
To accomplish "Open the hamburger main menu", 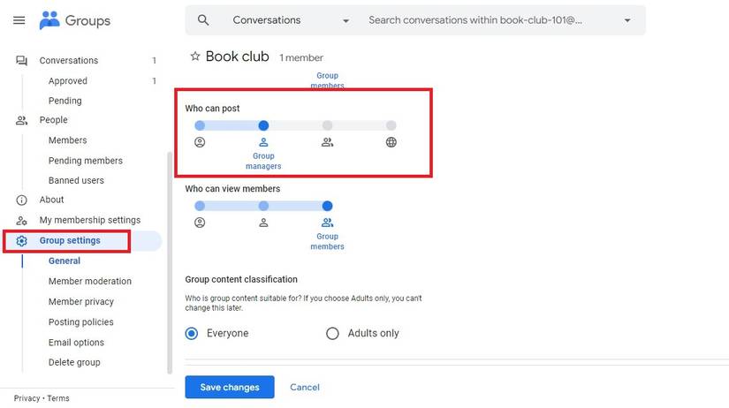I will point(19,20).
